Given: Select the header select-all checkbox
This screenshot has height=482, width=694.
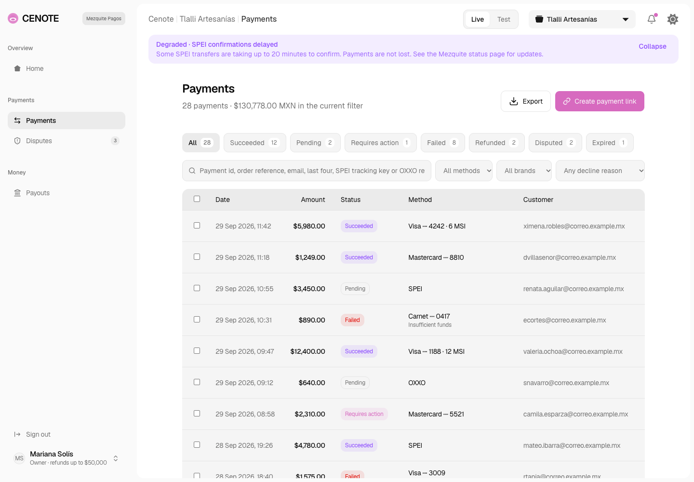Looking at the screenshot, I should pyautogui.click(x=197, y=199).
